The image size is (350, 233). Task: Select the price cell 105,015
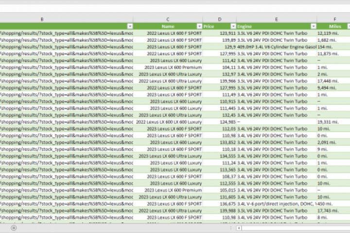(x=219, y=190)
